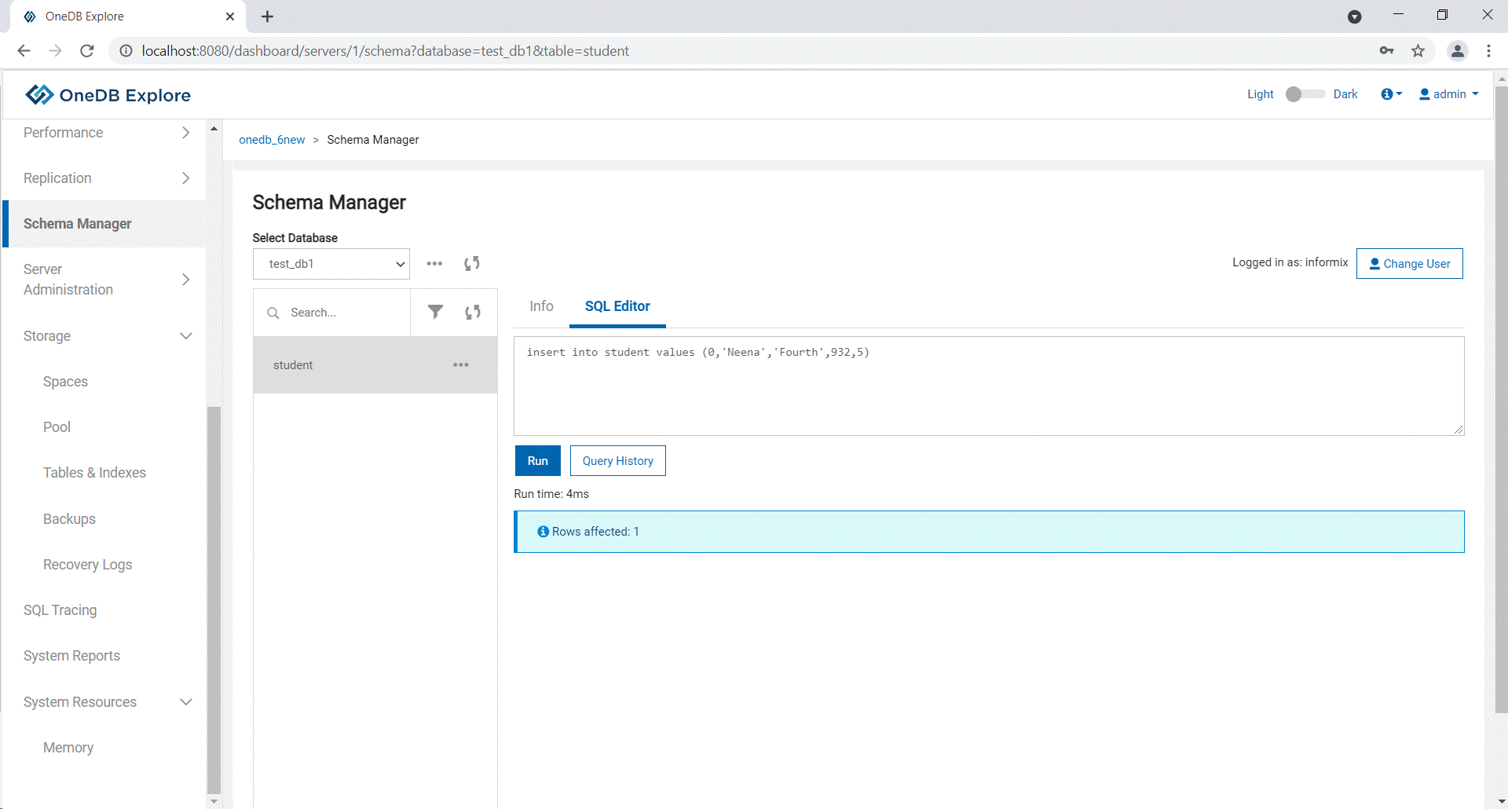Select Dark theme label
1508x809 pixels.
coord(1345,94)
